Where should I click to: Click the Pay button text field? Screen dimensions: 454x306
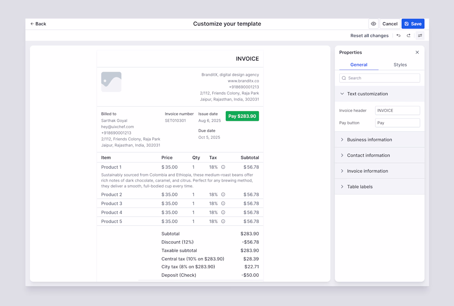[x=397, y=123]
